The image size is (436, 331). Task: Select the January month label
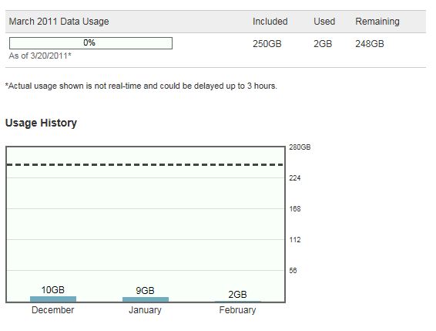click(x=145, y=310)
